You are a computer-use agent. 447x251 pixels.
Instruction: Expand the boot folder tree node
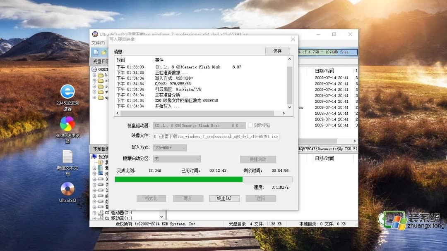(x=94, y=76)
